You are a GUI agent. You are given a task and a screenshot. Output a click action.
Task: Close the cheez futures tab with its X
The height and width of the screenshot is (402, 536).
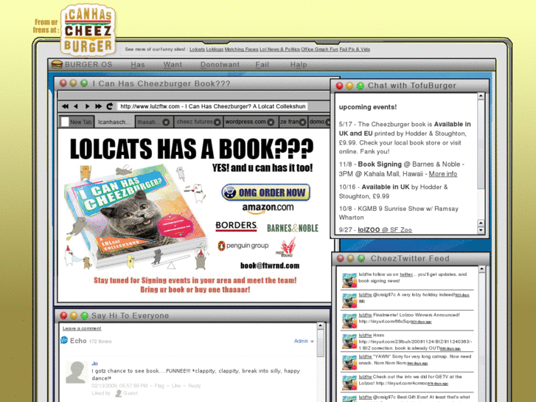click(217, 122)
